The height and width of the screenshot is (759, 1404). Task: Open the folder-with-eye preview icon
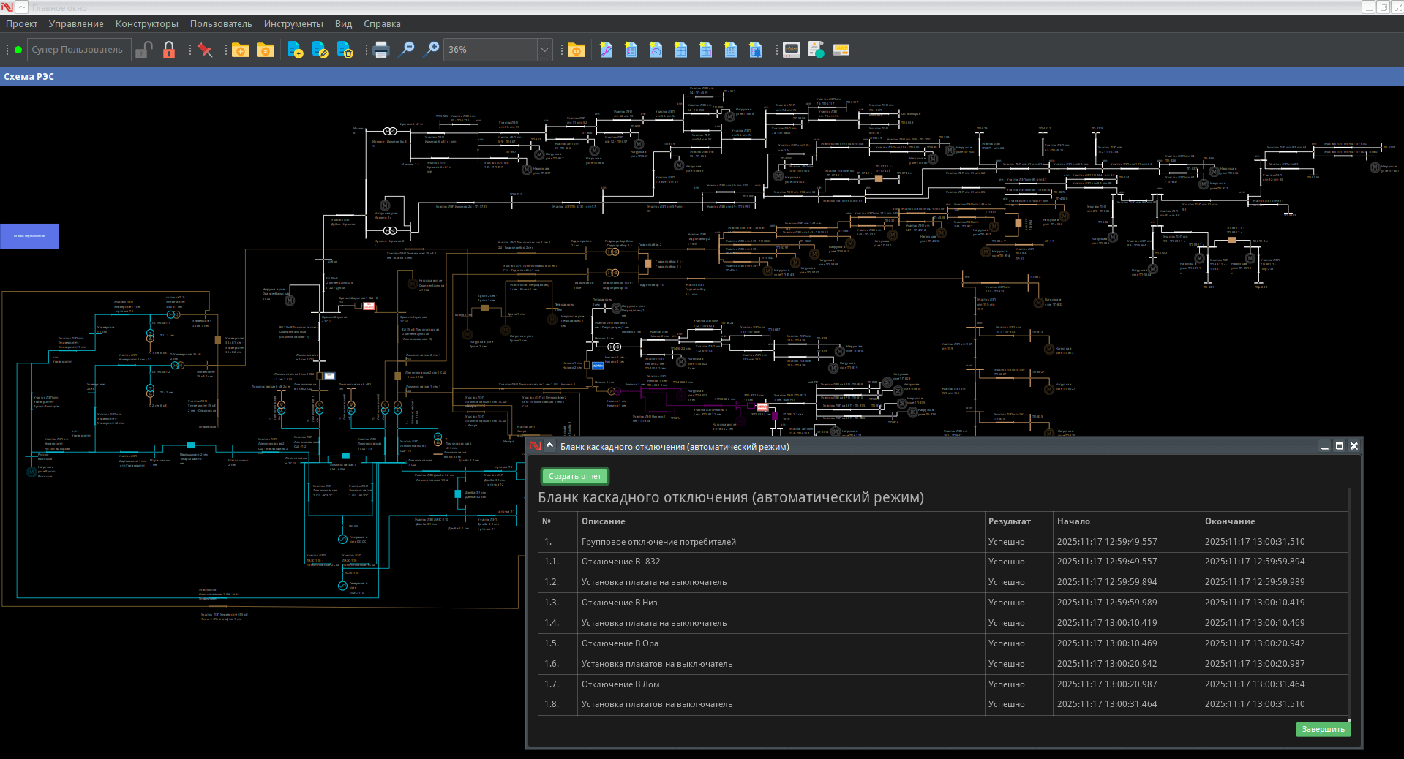click(576, 50)
